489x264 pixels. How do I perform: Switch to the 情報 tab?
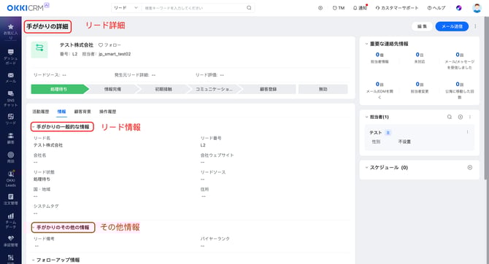point(61,112)
